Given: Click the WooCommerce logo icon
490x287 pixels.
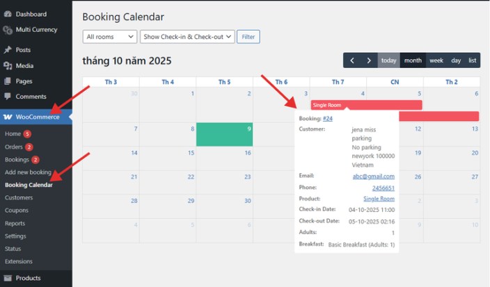Looking at the screenshot, I should coord(8,117).
